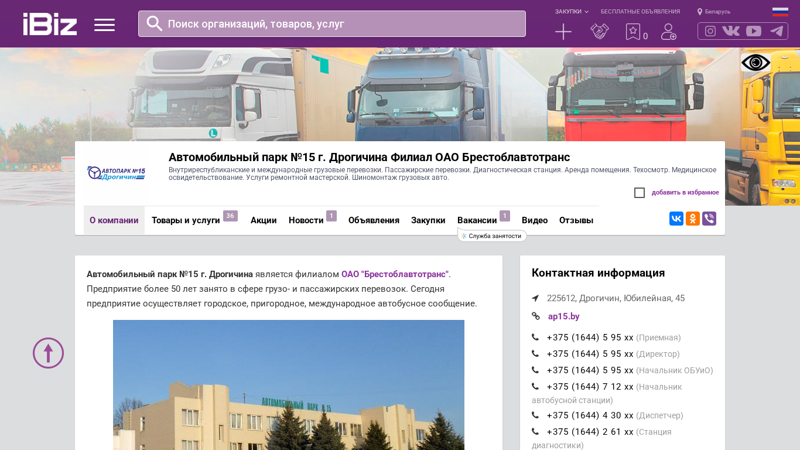Expand the Закупки dropdown in header
Screen dimensions: 800x450
(572, 12)
